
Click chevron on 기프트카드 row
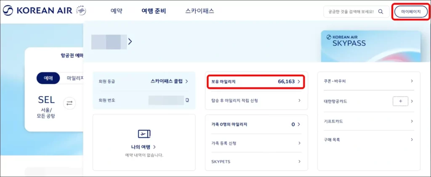pyautogui.click(x=412, y=121)
